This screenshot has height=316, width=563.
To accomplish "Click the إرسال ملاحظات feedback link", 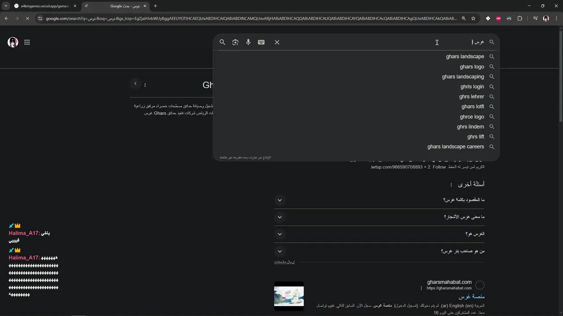I will (285, 262).
